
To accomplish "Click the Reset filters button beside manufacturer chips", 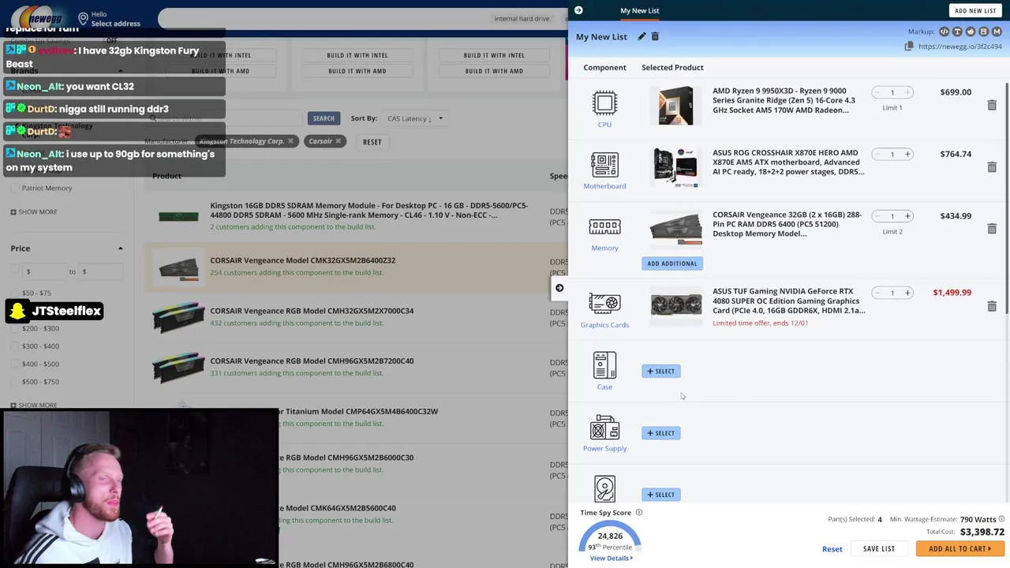I will coord(372,142).
